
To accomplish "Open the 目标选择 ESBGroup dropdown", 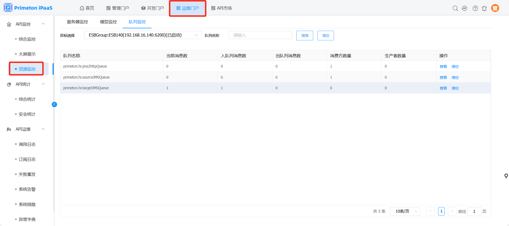I will [x=143, y=35].
